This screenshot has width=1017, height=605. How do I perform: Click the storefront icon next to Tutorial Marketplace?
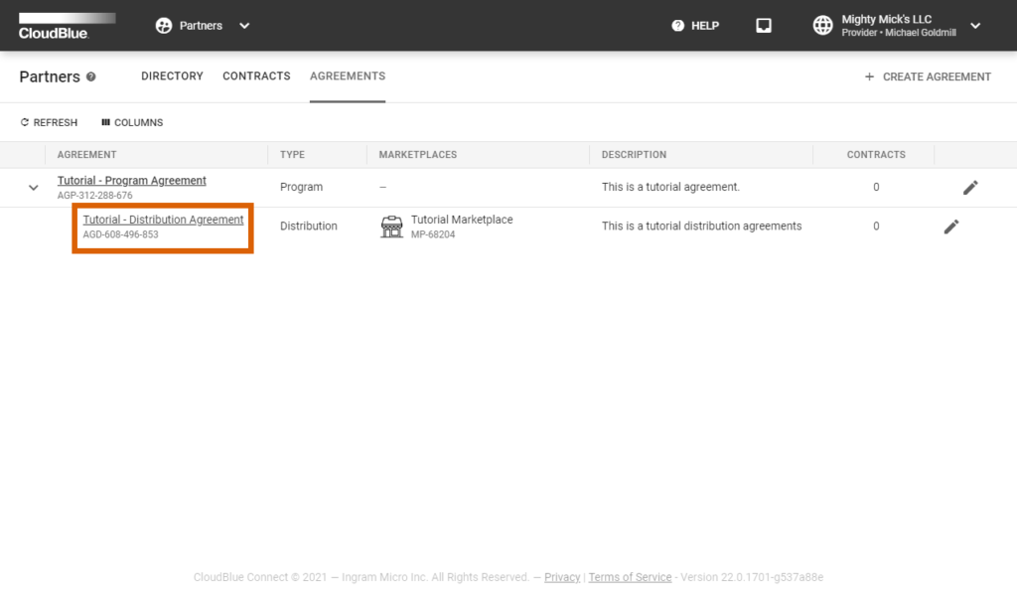(391, 226)
